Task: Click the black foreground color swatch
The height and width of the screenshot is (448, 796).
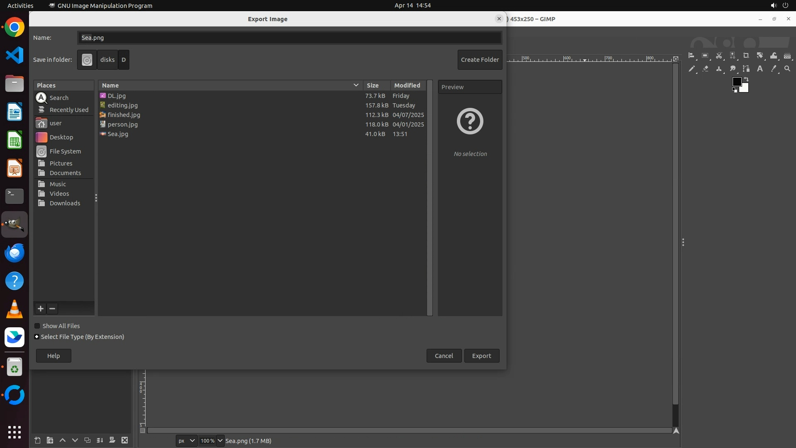Action: (736, 82)
